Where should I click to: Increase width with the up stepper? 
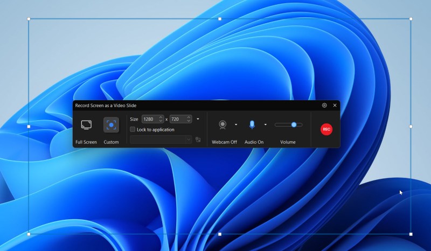(161, 117)
